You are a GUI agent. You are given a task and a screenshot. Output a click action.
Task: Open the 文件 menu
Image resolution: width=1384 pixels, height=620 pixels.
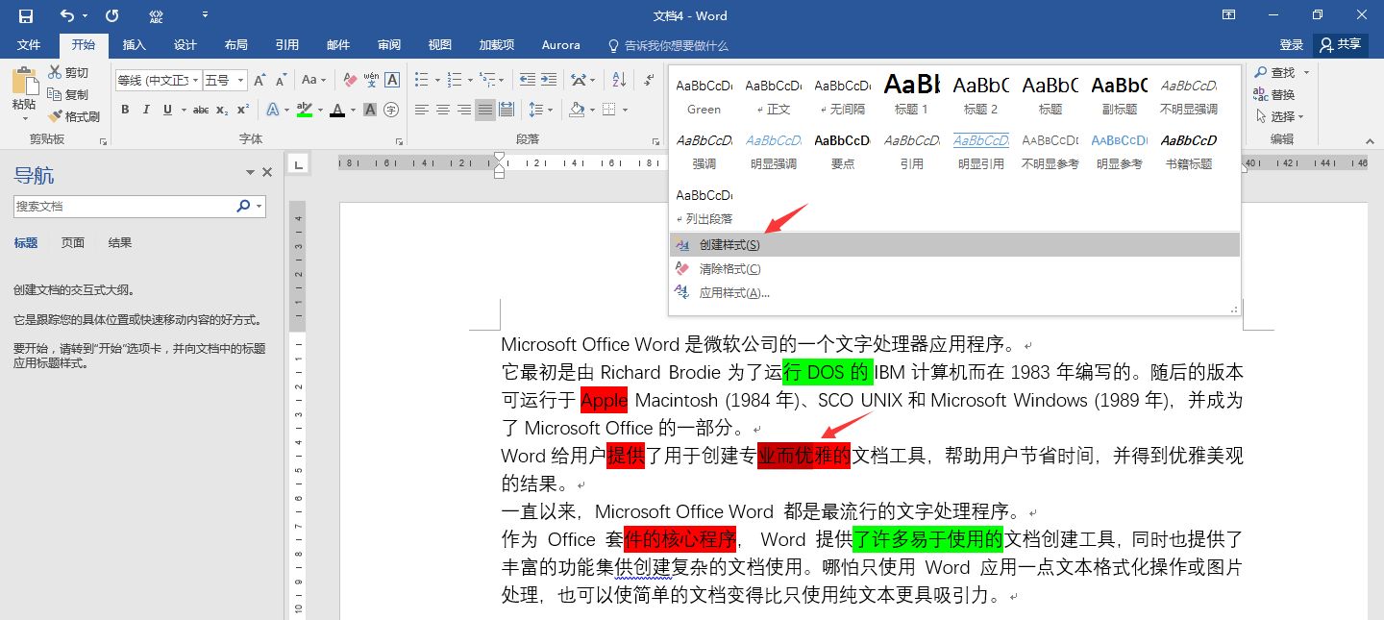pyautogui.click(x=29, y=45)
